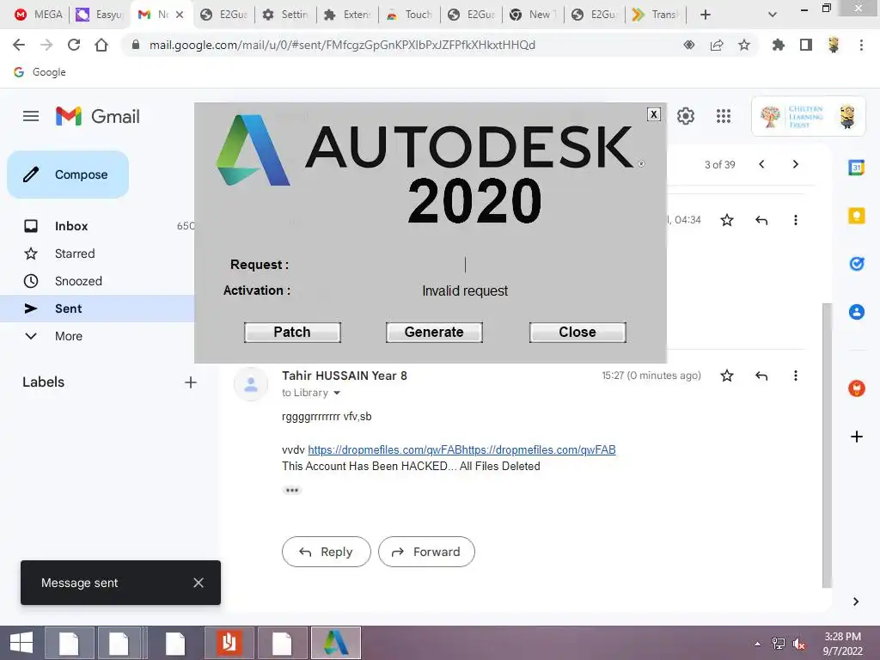Click the message thread vertical scrollbar
Viewport: 880px width, 660px height.
point(827,444)
